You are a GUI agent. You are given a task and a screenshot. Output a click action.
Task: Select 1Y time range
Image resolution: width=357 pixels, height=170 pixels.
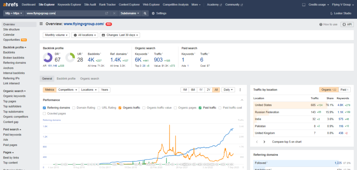click(201, 90)
